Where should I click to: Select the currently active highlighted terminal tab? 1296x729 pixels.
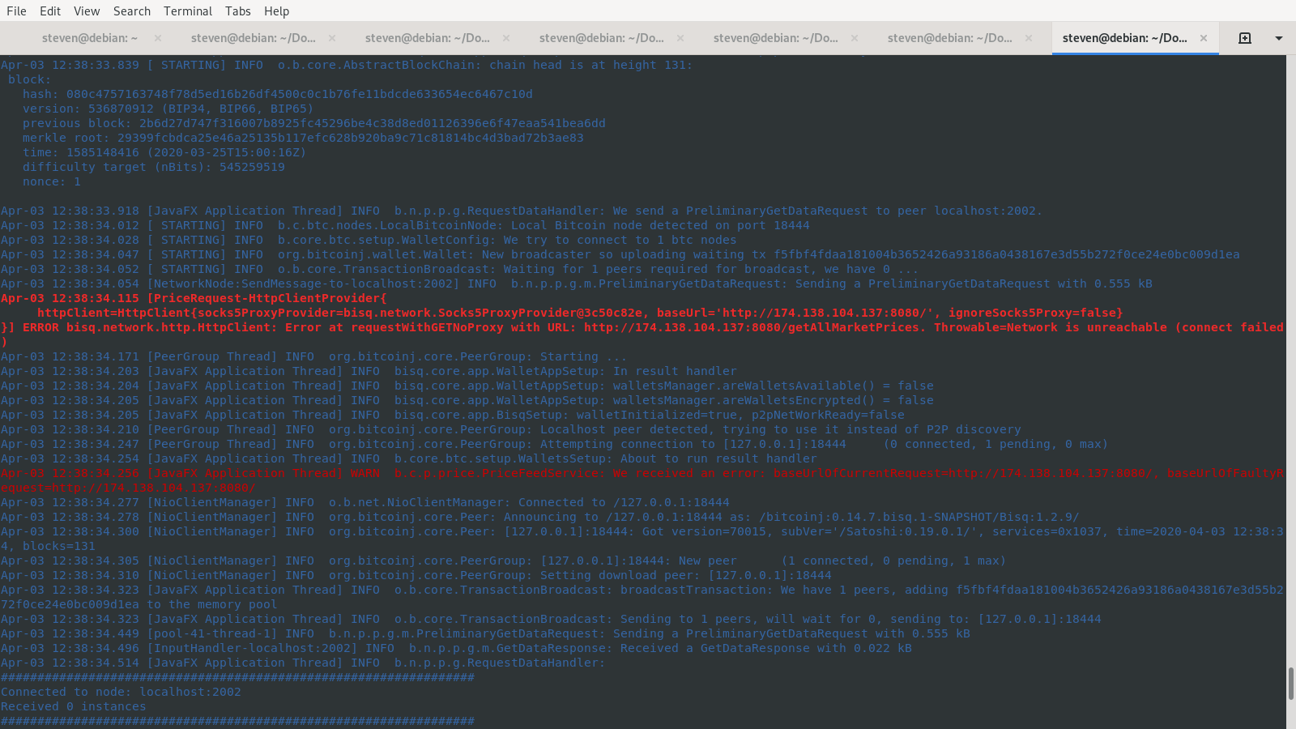coord(1124,38)
